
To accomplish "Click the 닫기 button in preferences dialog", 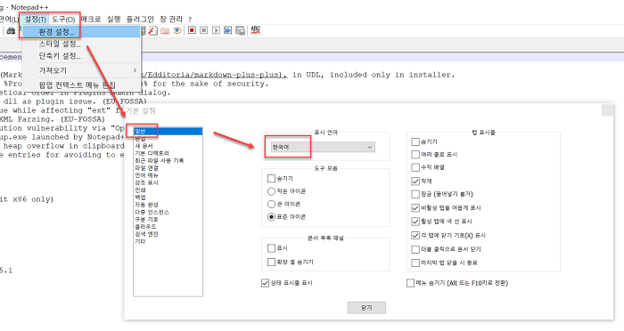I will [366, 308].
